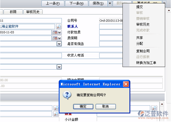Click the 收货人电话 input field

click(111, 55)
